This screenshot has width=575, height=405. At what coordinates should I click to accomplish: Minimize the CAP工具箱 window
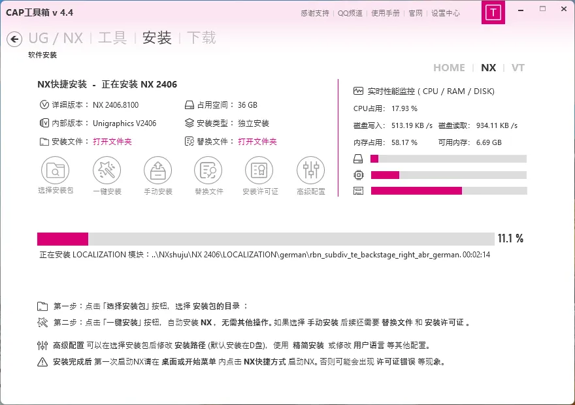[521, 10]
